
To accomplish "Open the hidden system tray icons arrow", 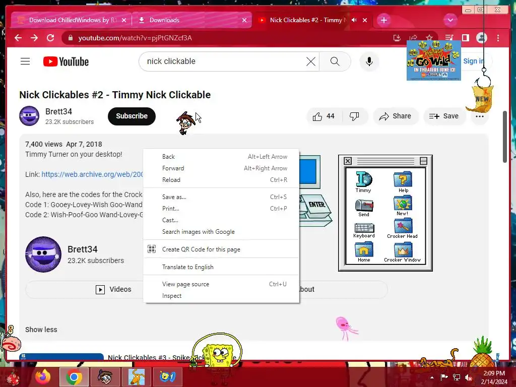I will pos(432,377).
